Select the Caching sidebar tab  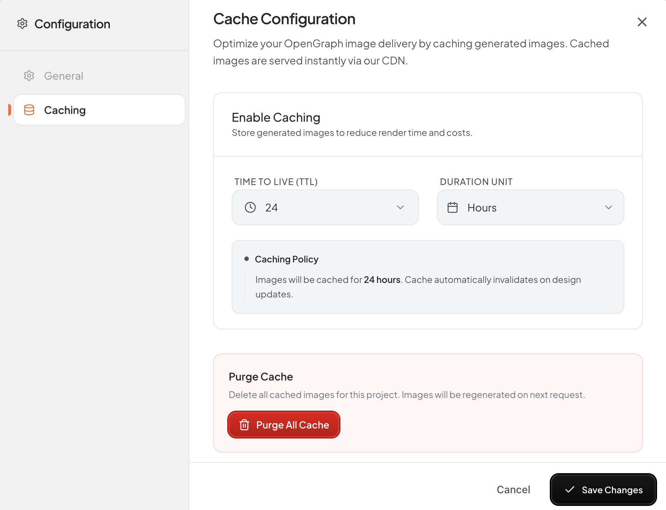pos(99,110)
